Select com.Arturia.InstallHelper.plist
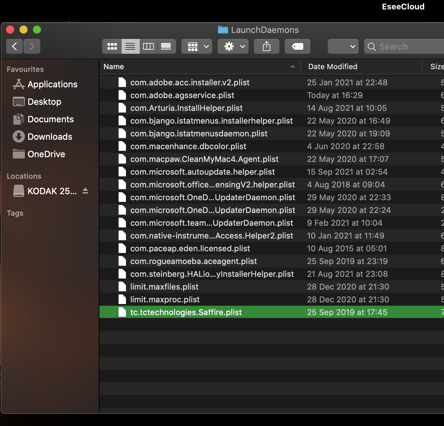This screenshot has height=426, width=444. tap(271, 108)
